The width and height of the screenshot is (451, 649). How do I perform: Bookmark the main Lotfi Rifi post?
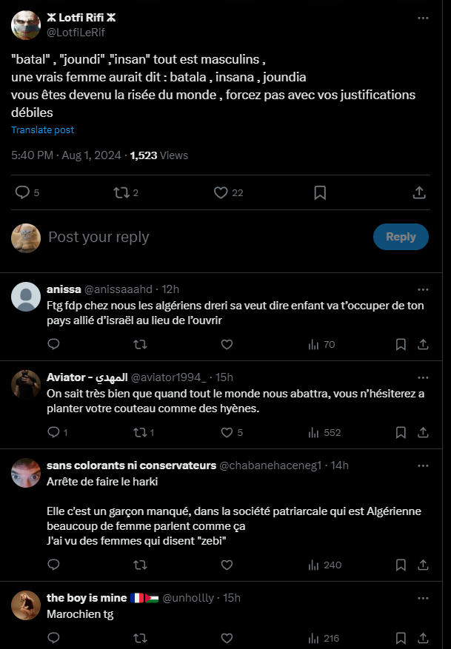tap(320, 192)
